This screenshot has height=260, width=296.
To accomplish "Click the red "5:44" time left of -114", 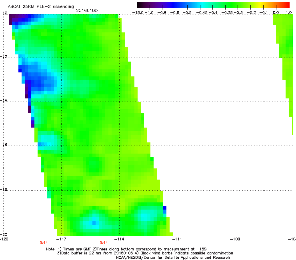I will [x=104, y=243].
